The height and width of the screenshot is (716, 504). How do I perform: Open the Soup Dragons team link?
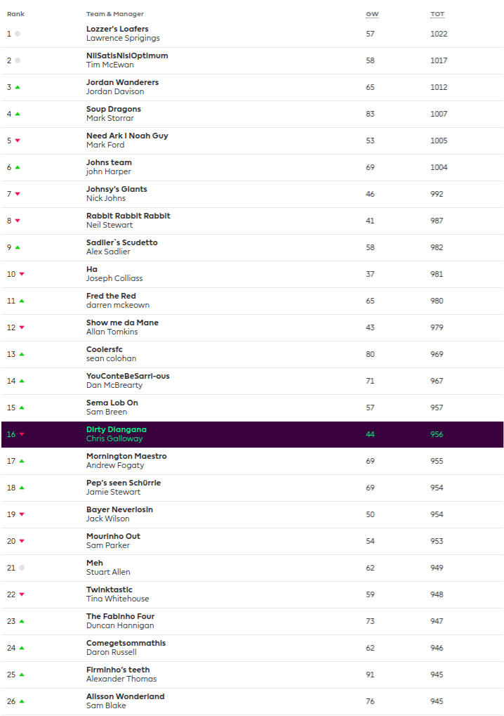point(114,109)
